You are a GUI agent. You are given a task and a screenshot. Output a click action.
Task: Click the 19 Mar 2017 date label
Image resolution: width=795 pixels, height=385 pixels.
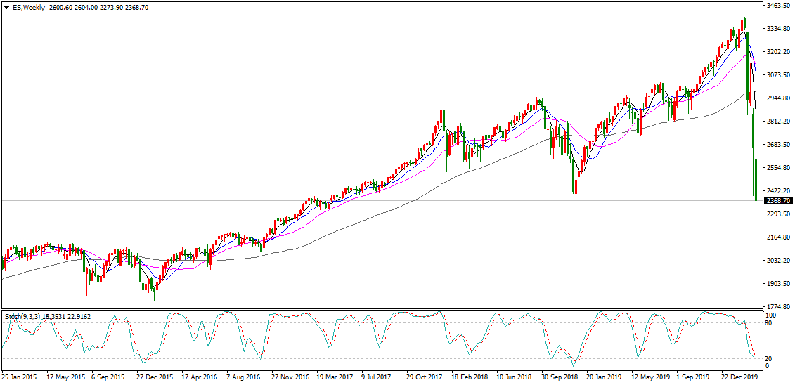(333, 377)
